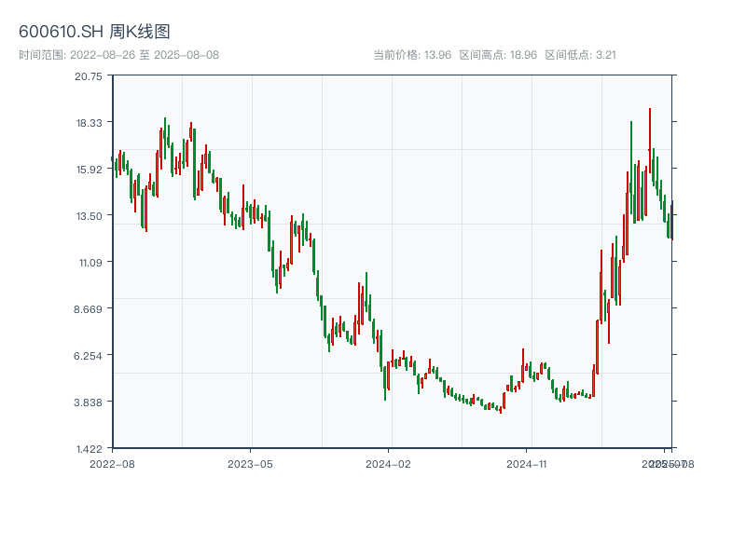Click the tallest red candlestick at the 2025 peak
This screenshot has height=559, width=746.
(650, 140)
